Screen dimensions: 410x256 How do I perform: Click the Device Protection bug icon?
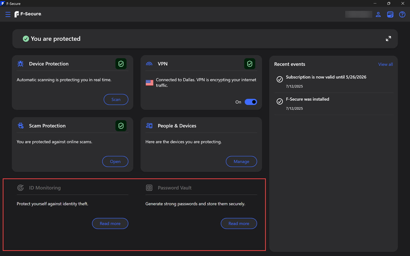pos(20,64)
